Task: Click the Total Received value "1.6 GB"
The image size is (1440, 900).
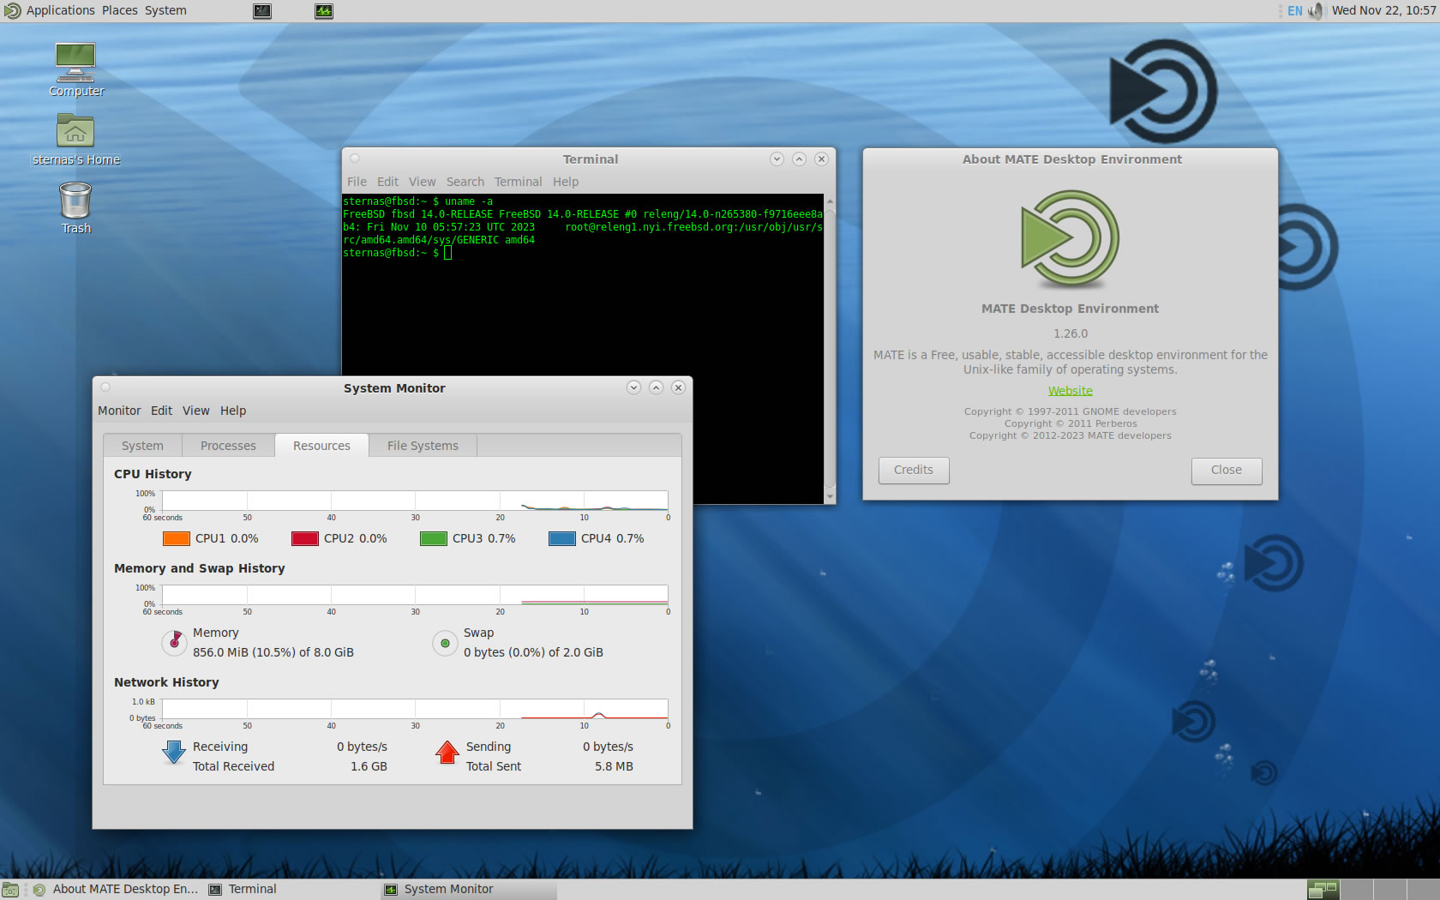Action: point(369,766)
